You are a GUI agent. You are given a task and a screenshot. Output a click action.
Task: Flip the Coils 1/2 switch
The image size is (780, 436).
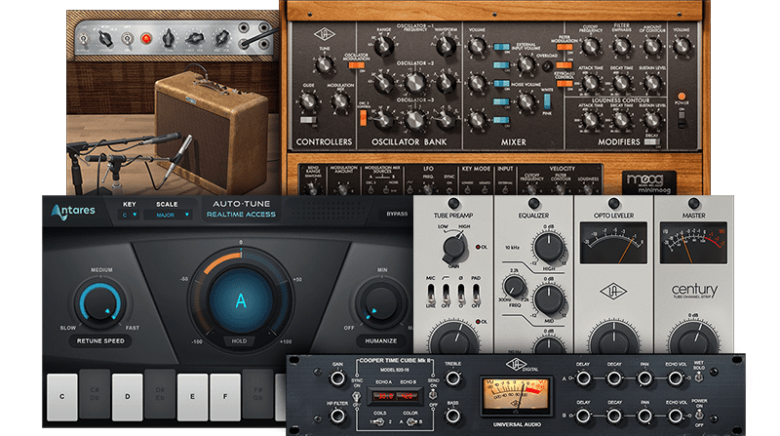379,421
